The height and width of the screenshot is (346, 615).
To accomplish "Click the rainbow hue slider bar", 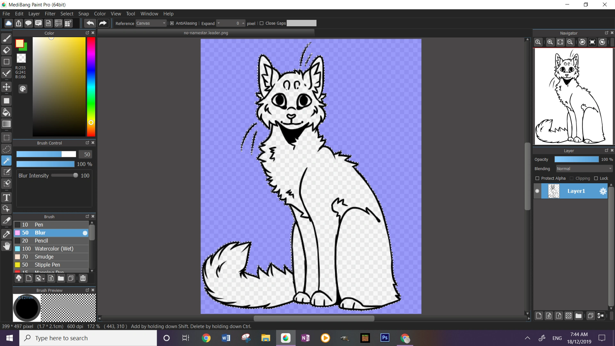I will pos(91,86).
